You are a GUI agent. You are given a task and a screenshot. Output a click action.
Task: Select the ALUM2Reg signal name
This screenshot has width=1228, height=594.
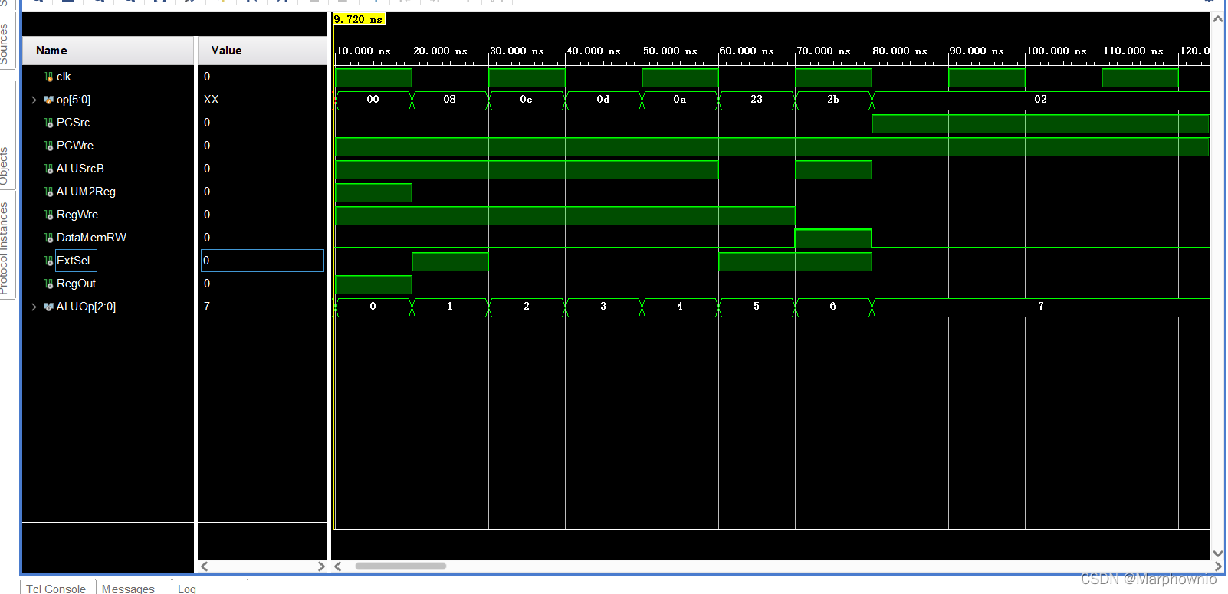click(x=86, y=192)
